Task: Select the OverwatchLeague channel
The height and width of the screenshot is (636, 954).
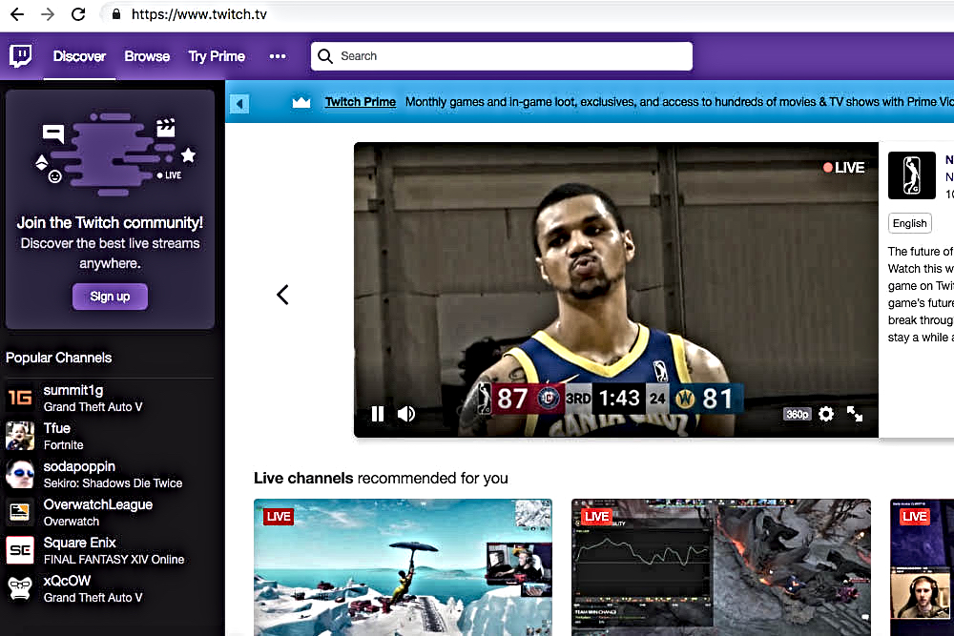Action: point(97,504)
